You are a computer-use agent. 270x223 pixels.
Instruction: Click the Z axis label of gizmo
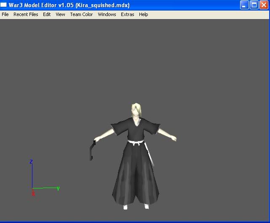click(31, 161)
